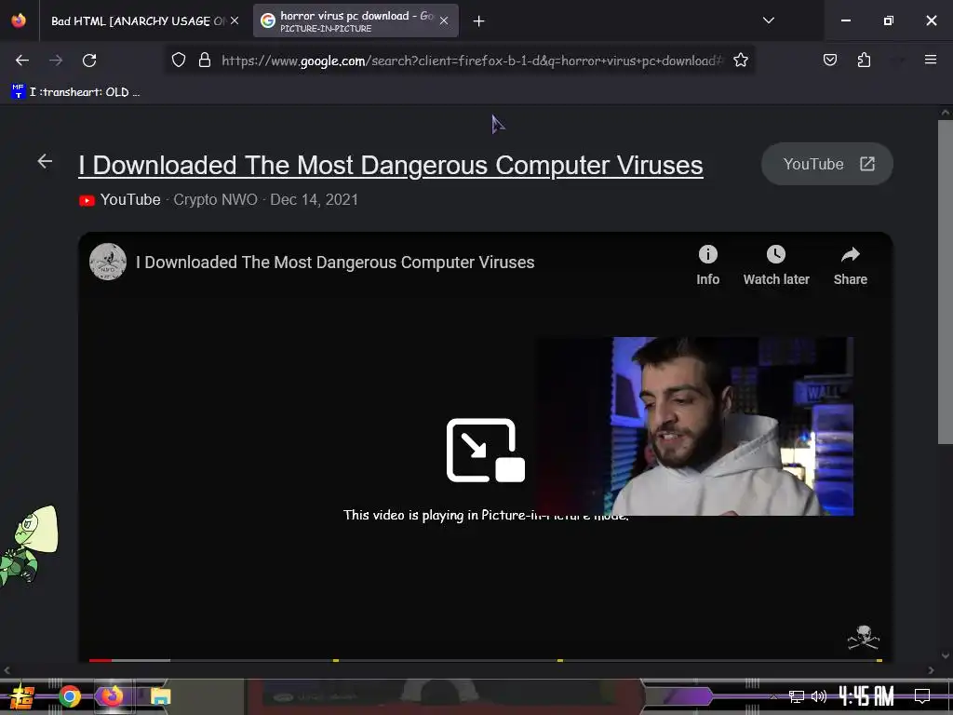
Task: Open the I Downloaded The Most Dangerous title link
Action: 391,165
